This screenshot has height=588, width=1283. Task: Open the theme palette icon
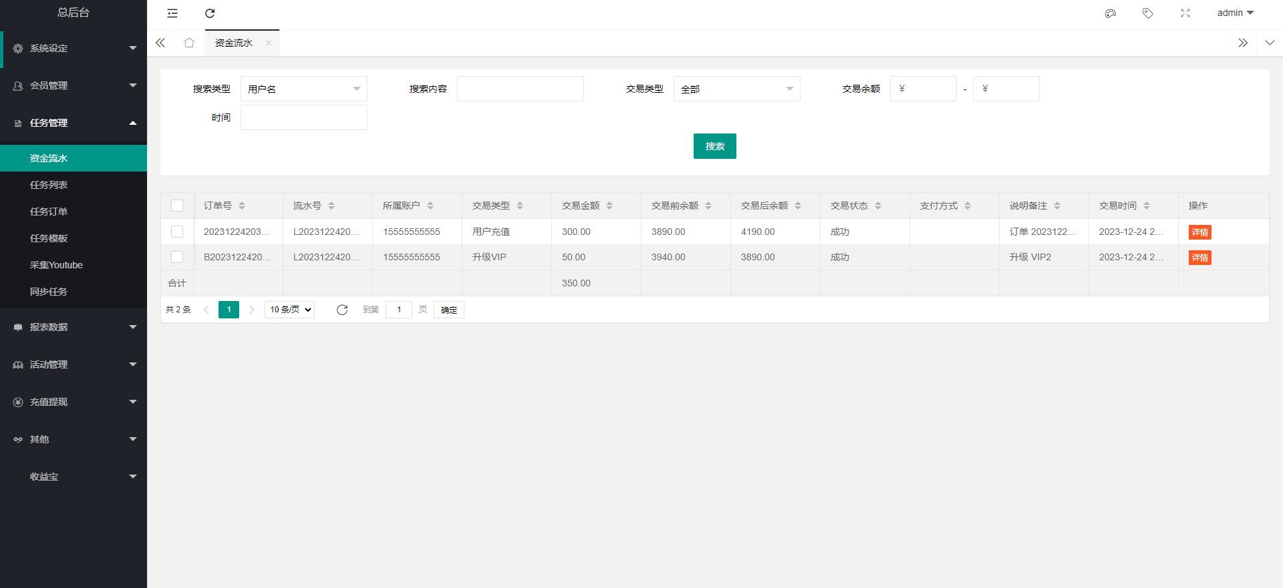1111,13
